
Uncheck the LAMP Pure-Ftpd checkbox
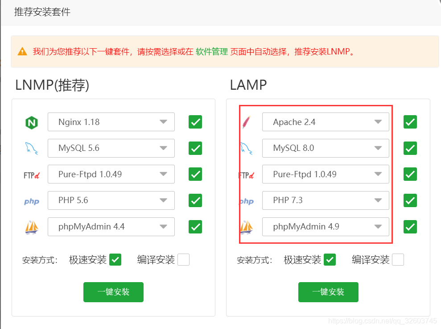click(410, 174)
